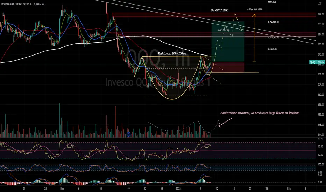326x192 pixels.
Task: Click the '18' date on time axis
Action: tap(233, 189)
